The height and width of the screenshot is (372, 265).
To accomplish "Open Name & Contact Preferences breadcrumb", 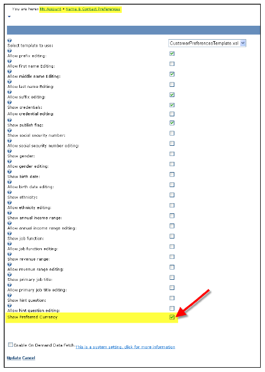I will (93, 9).
